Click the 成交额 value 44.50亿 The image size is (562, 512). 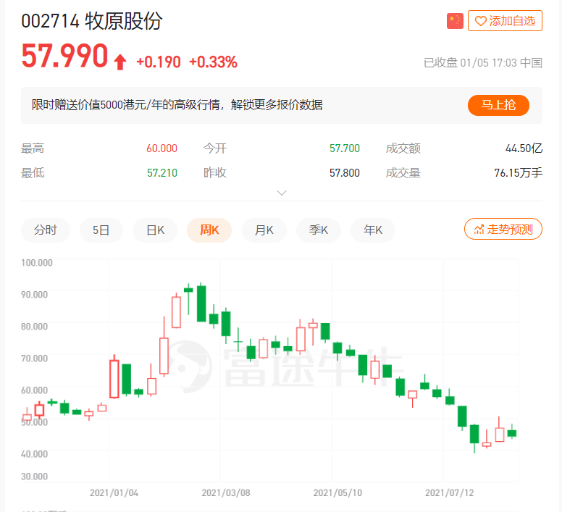(524, 148)
